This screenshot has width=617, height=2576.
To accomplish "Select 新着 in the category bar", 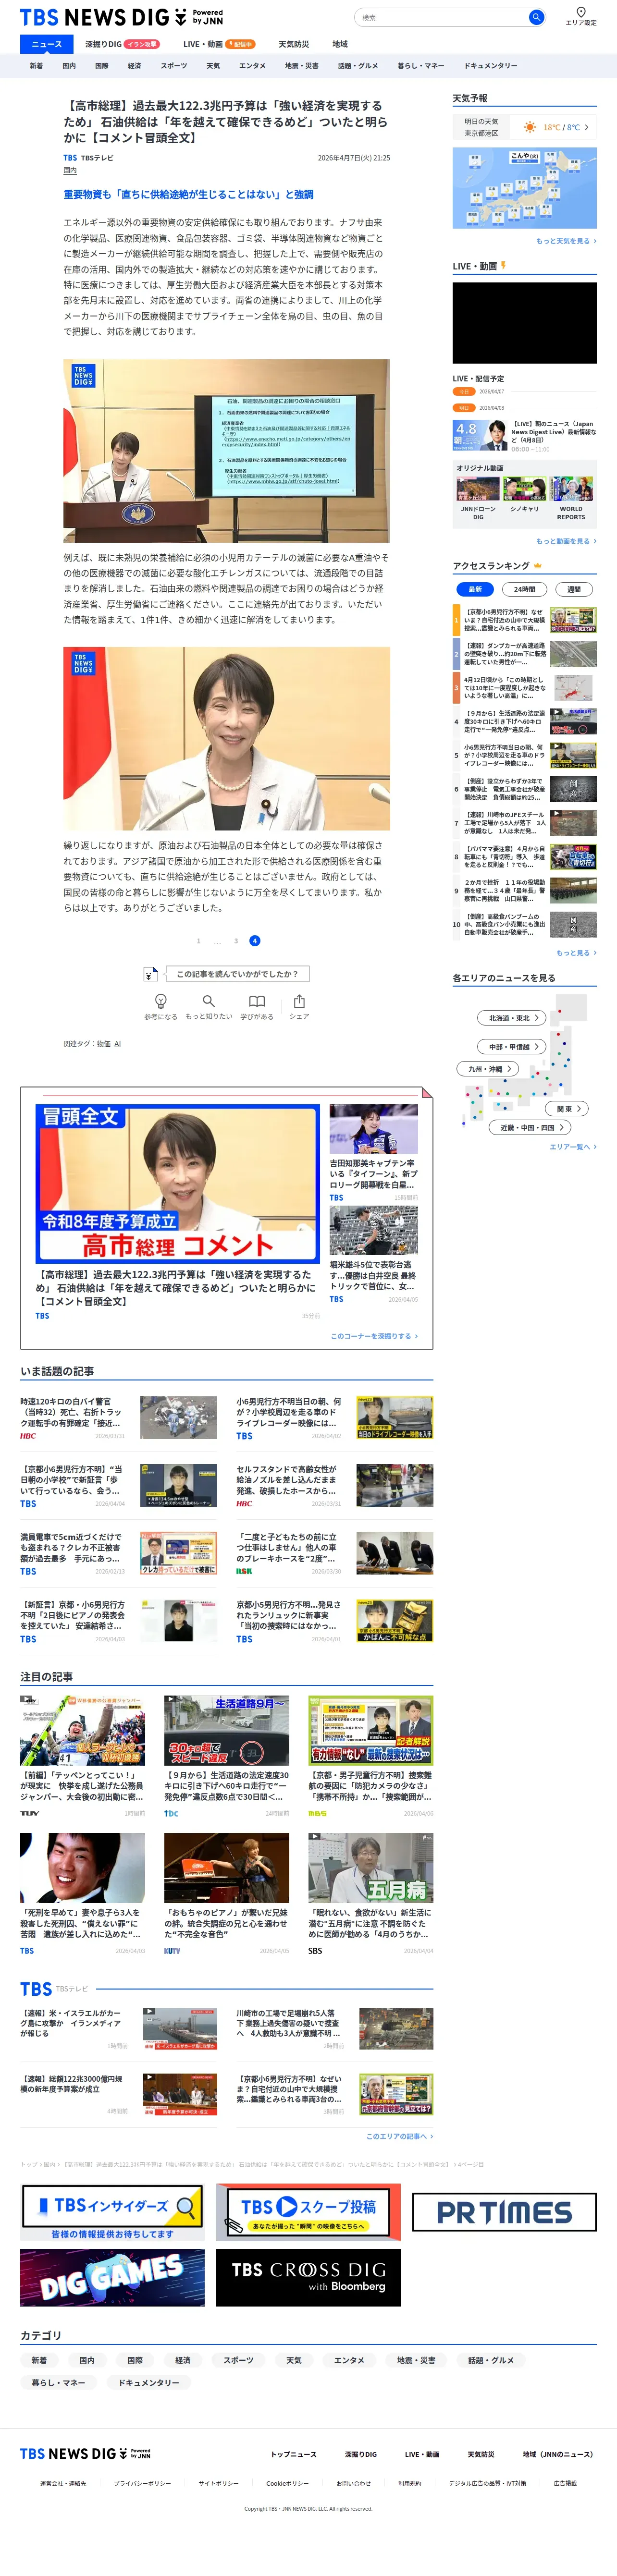I will pos(36,66).
